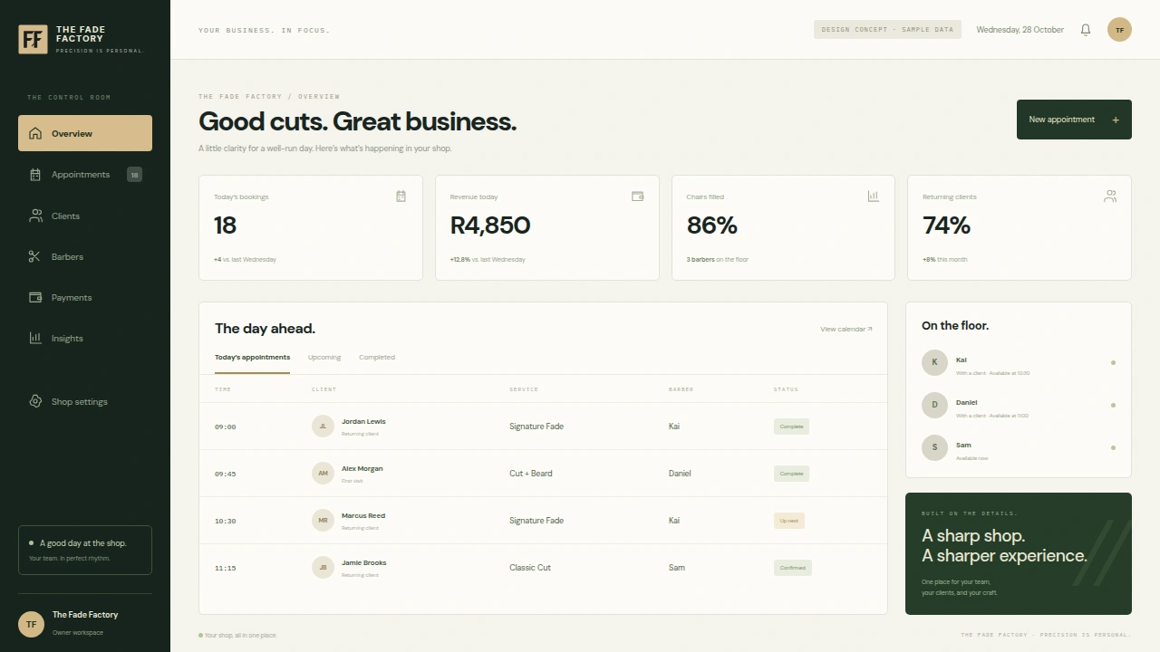Viewport: 1160px width, 652px height.
Task: Click Daniel's D avatar in On the floor
Action: [x=934, y=405]
